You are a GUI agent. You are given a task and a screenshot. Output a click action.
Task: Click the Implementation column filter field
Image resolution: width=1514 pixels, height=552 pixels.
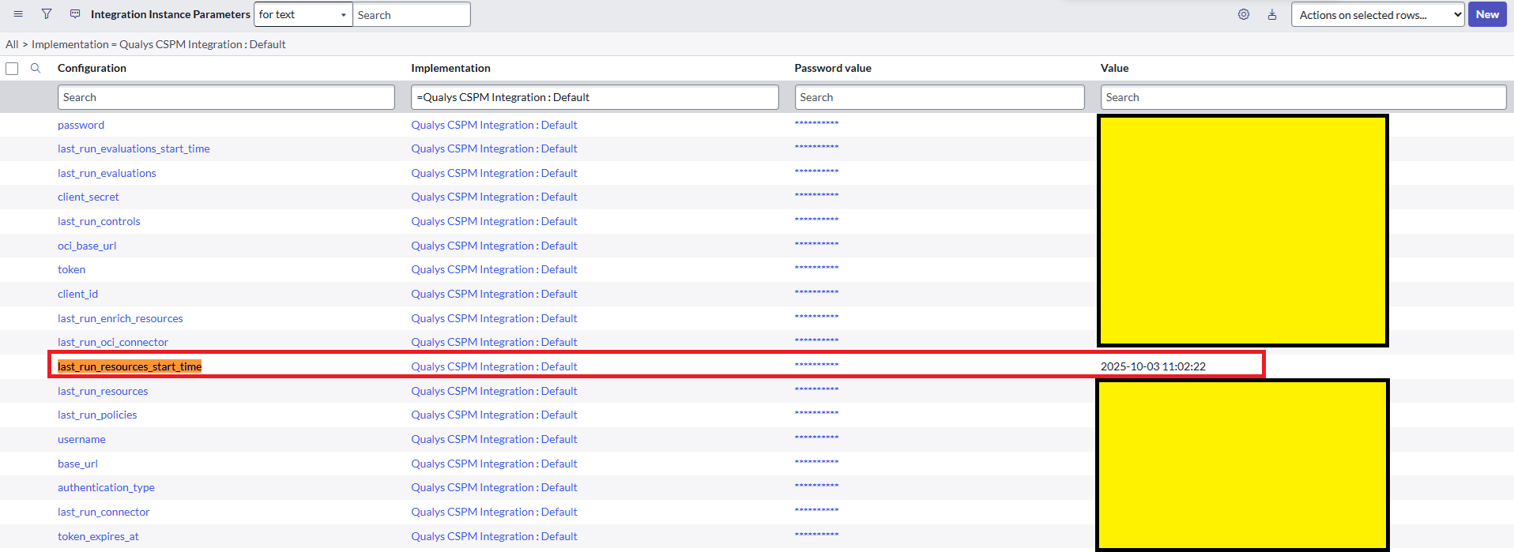tap(594, 97)
